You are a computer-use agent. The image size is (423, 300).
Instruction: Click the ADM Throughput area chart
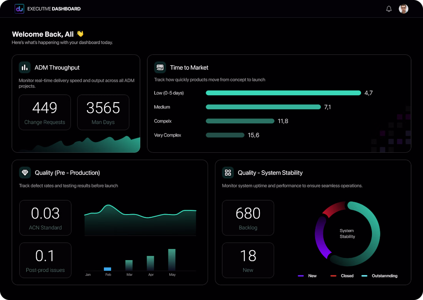[x=81, y=145]
